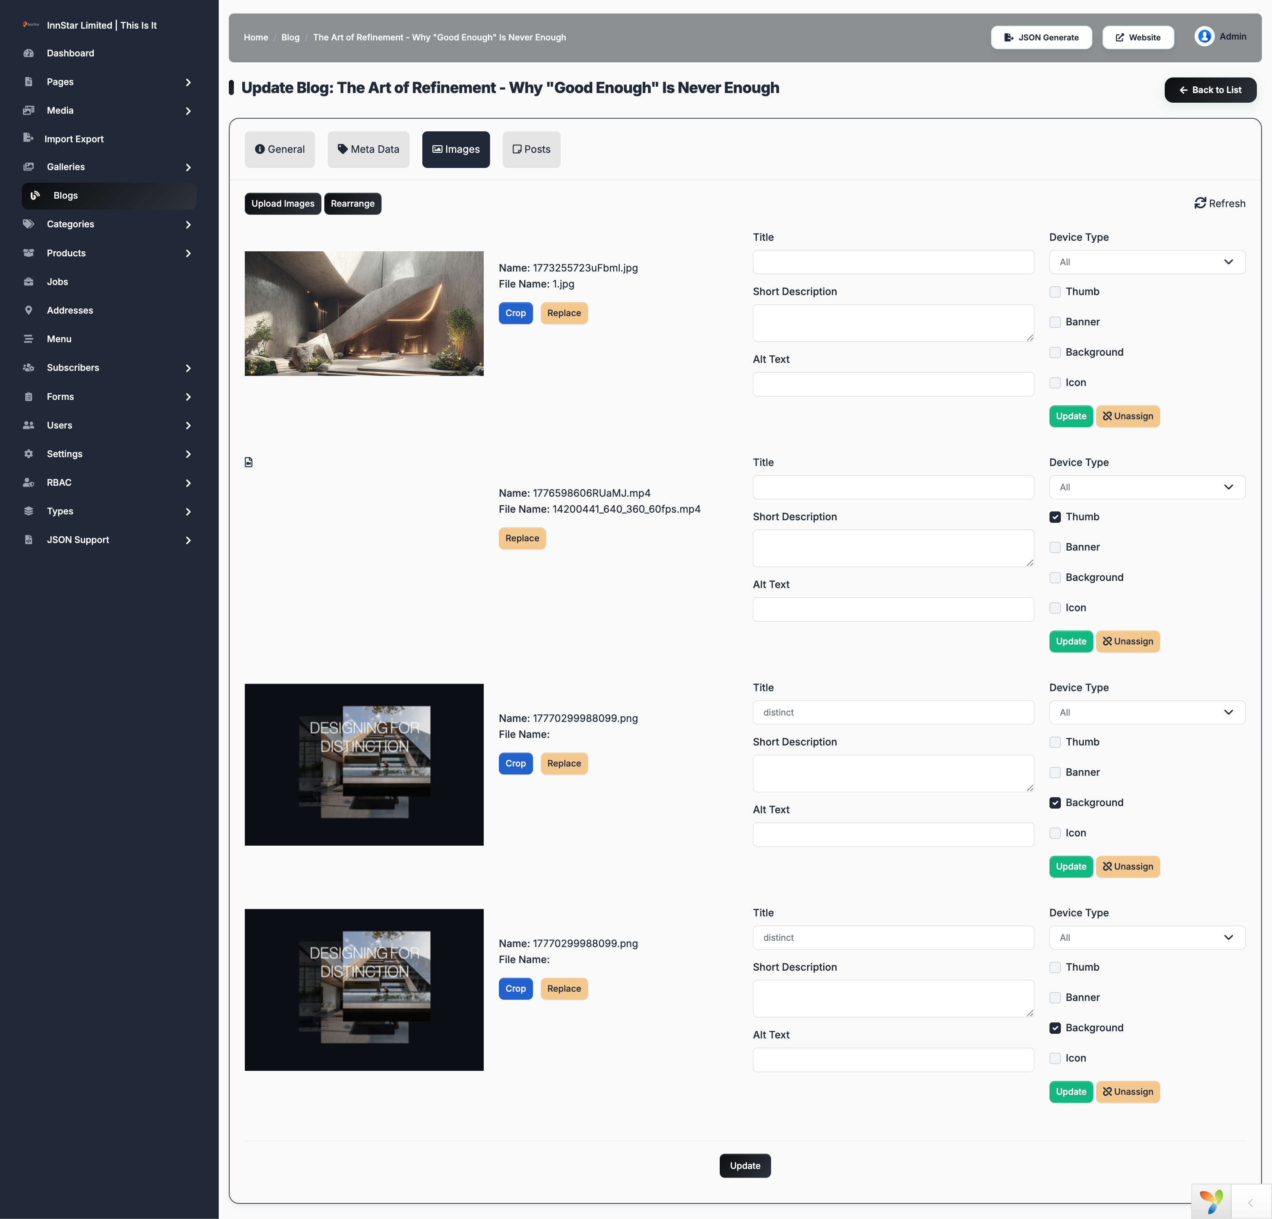Open the Blog breadcrumb link
The image size is (1272, 1219).
pos(290,37)
